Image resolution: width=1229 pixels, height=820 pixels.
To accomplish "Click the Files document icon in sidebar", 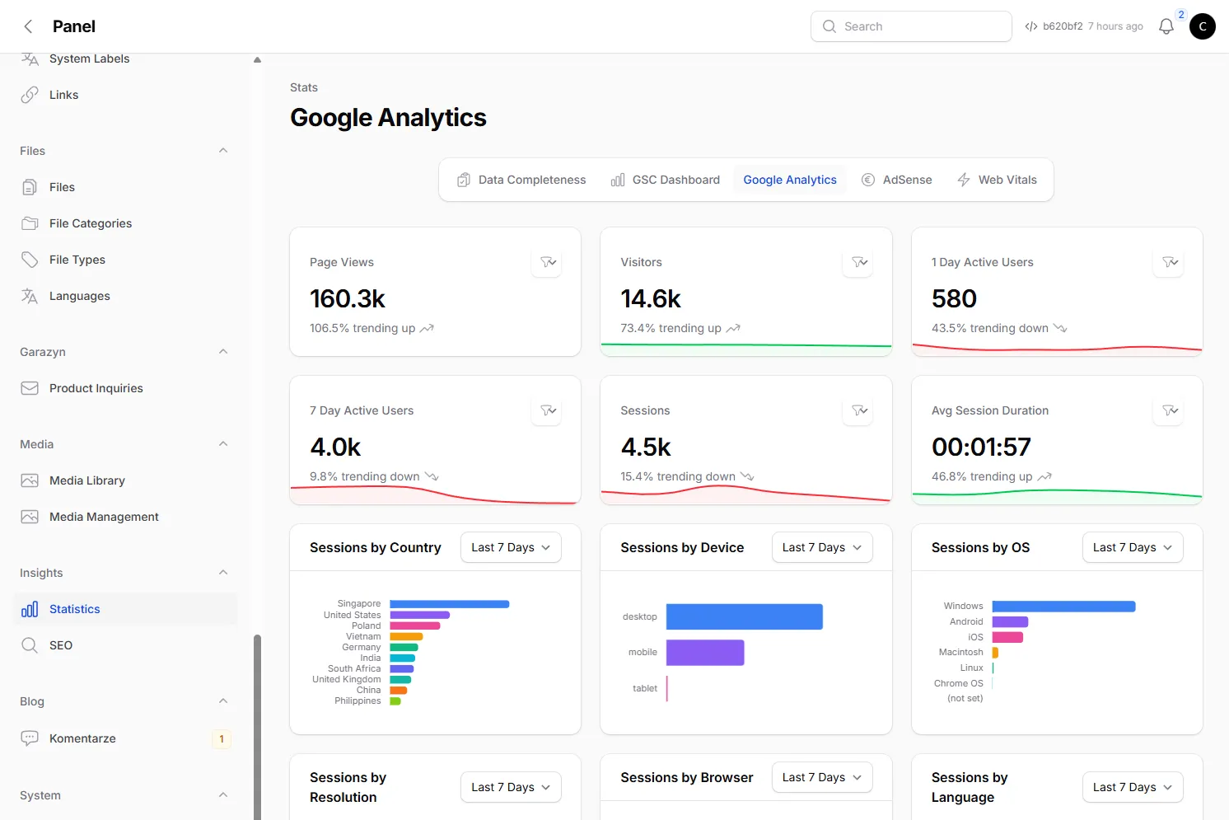I will [30, 187].
